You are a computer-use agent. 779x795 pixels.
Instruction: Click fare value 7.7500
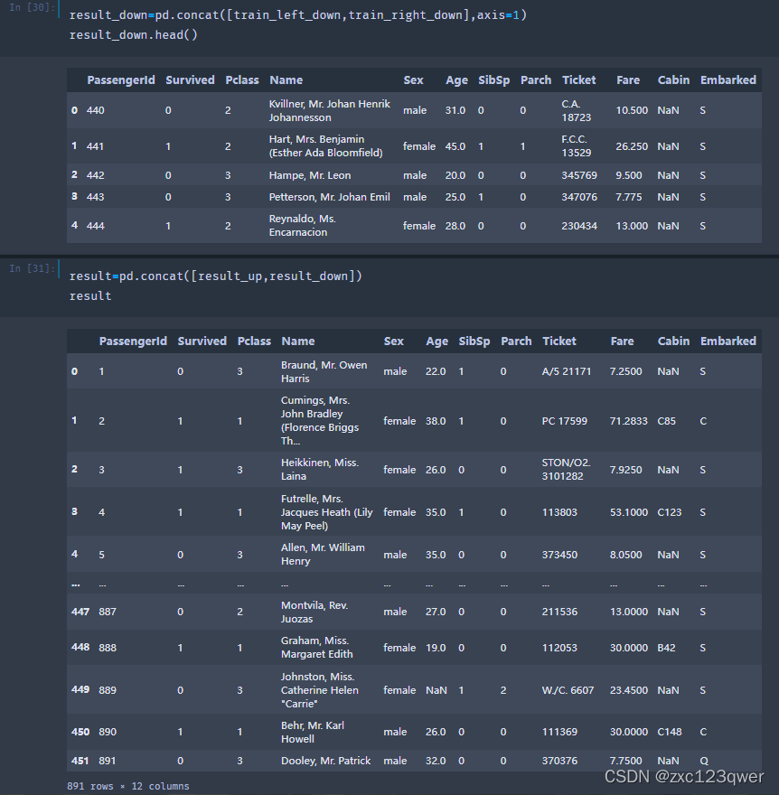pyautogui.click(x=626, y=761)
